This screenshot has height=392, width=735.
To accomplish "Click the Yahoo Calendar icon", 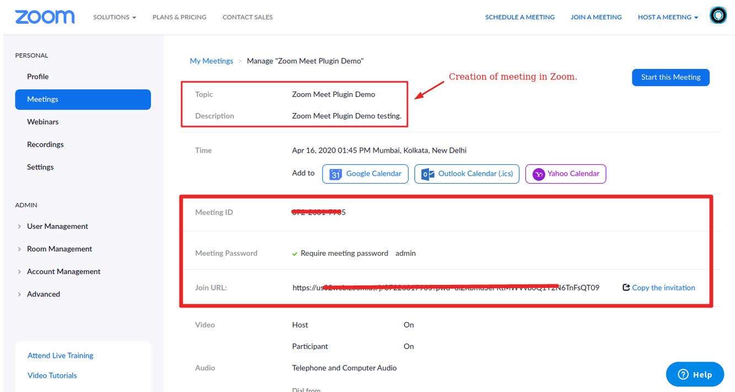I will tap(539, 174).
